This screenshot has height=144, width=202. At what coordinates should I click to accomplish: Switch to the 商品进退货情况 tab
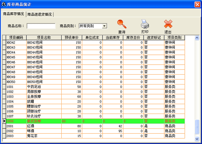(x=39, y=14)
